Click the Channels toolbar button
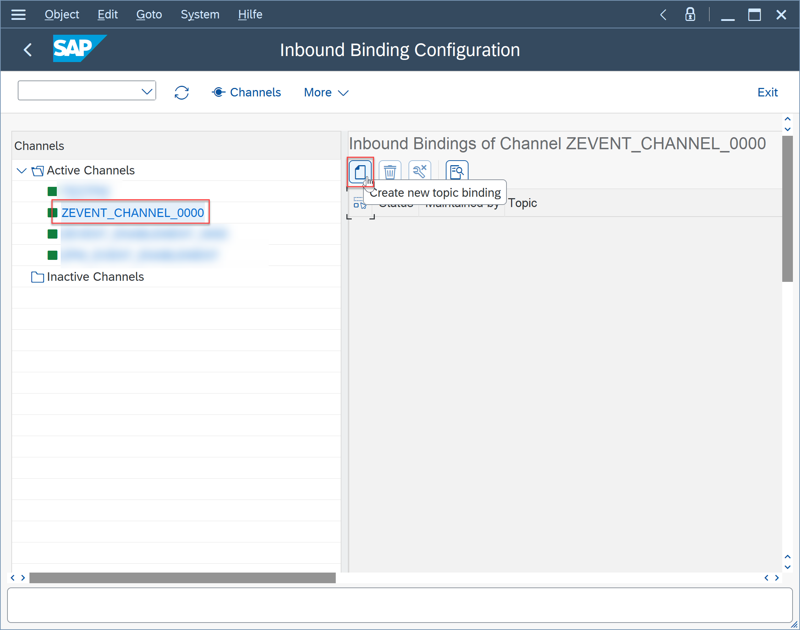This screenshot has height=630, width=800. (246, 92)
